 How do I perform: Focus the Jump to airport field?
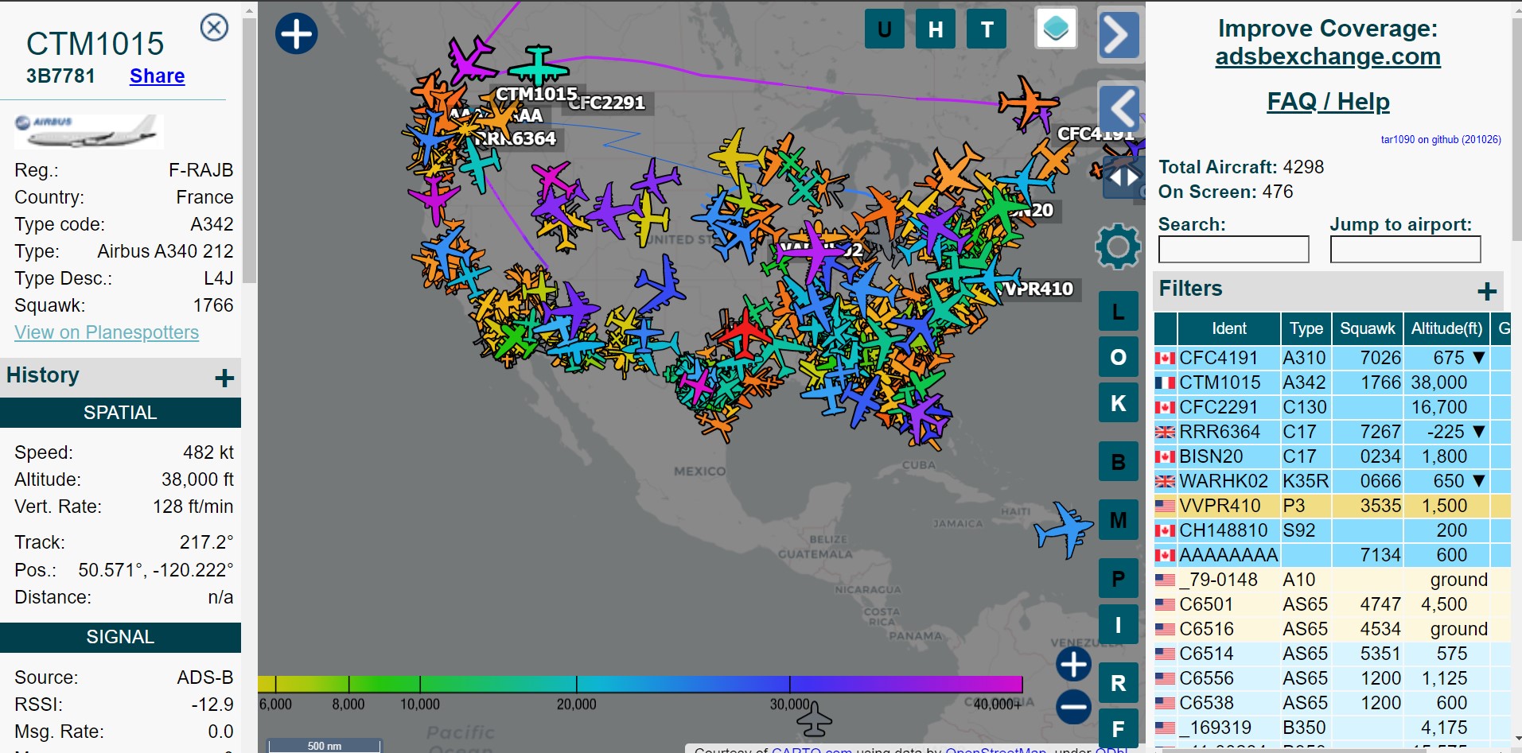coord(1405,249)
